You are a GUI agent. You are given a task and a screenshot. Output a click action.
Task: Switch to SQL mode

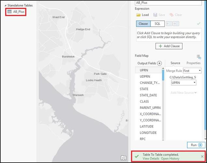coord(157,24)
